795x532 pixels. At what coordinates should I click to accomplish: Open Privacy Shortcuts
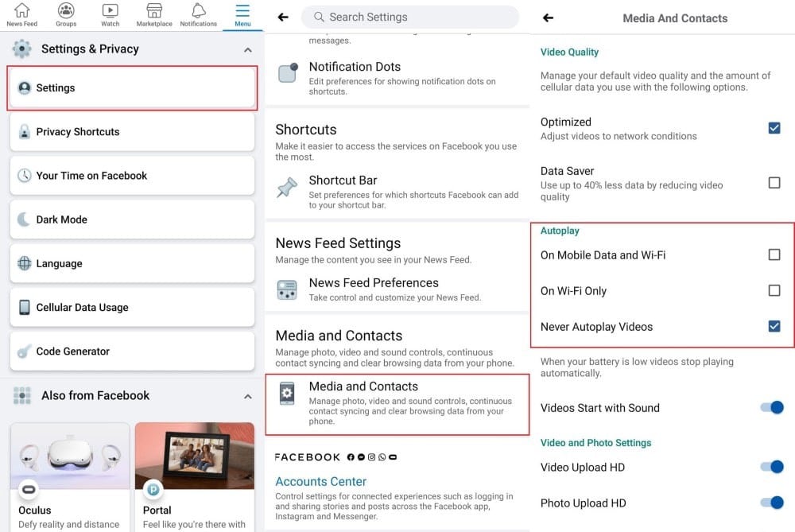tap(132, 132)
